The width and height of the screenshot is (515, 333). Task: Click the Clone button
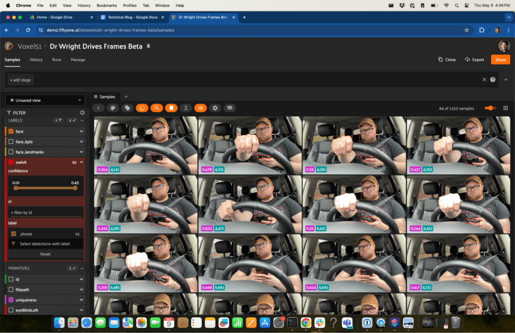[x=447, y=59]
